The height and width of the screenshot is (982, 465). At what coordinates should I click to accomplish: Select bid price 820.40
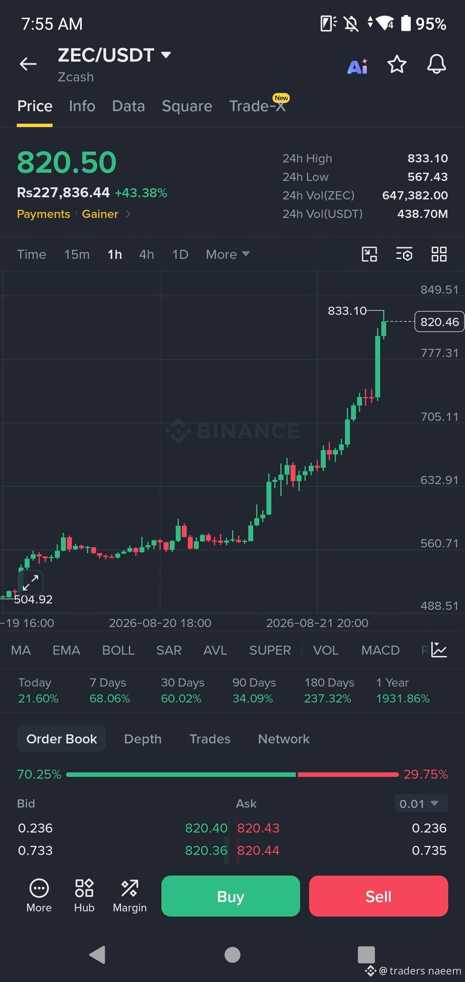pyautogui.click(x=206, y=828)
